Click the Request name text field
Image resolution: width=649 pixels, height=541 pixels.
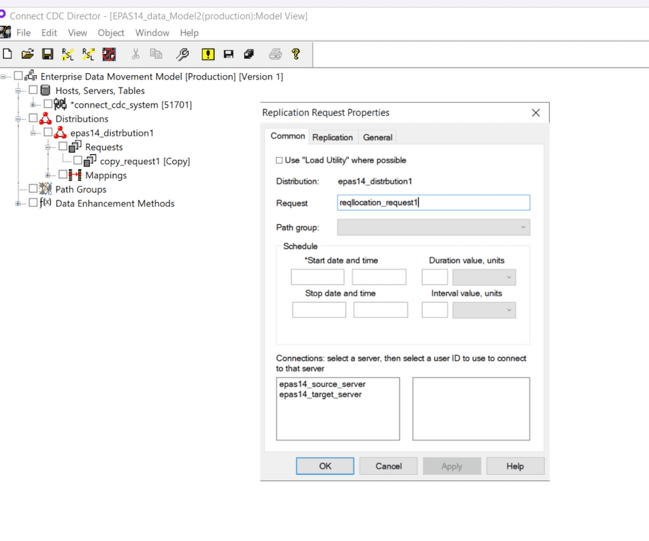pos(433,203)
